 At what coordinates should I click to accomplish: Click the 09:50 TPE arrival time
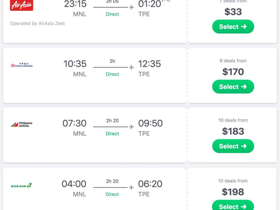[x=150, y=123]
